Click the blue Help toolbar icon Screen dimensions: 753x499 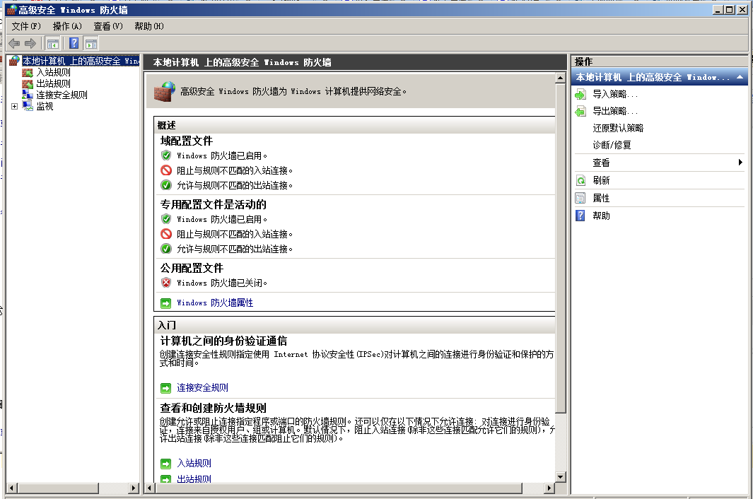click(x=74, y=43)
